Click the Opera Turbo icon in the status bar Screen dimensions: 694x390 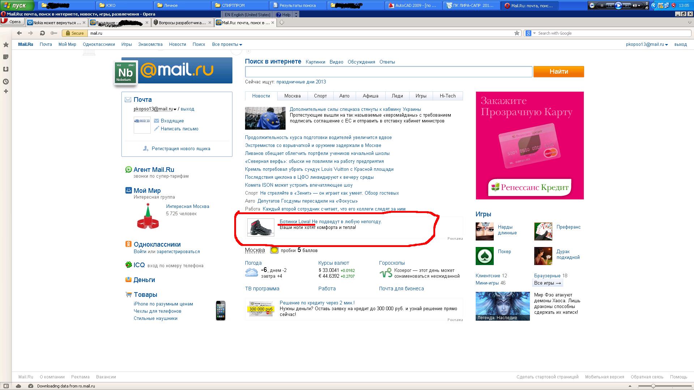pos(31,386)
